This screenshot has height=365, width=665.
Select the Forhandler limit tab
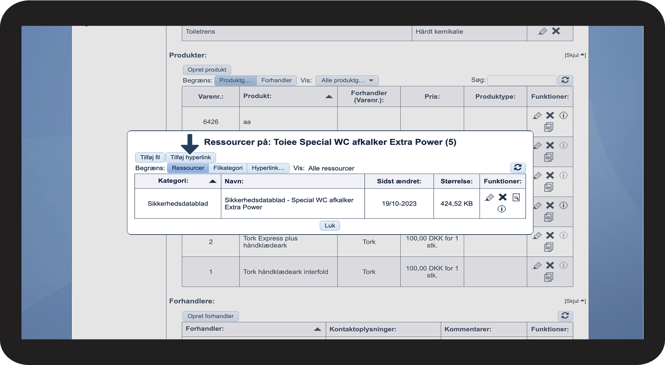[x=277, y=80]
